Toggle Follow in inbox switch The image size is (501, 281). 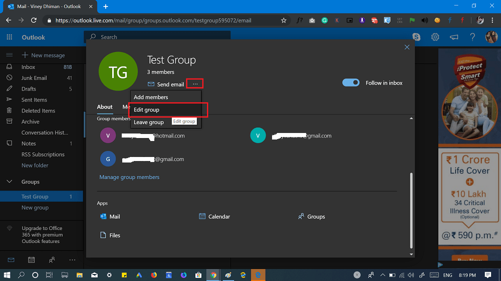coord(351,82)
